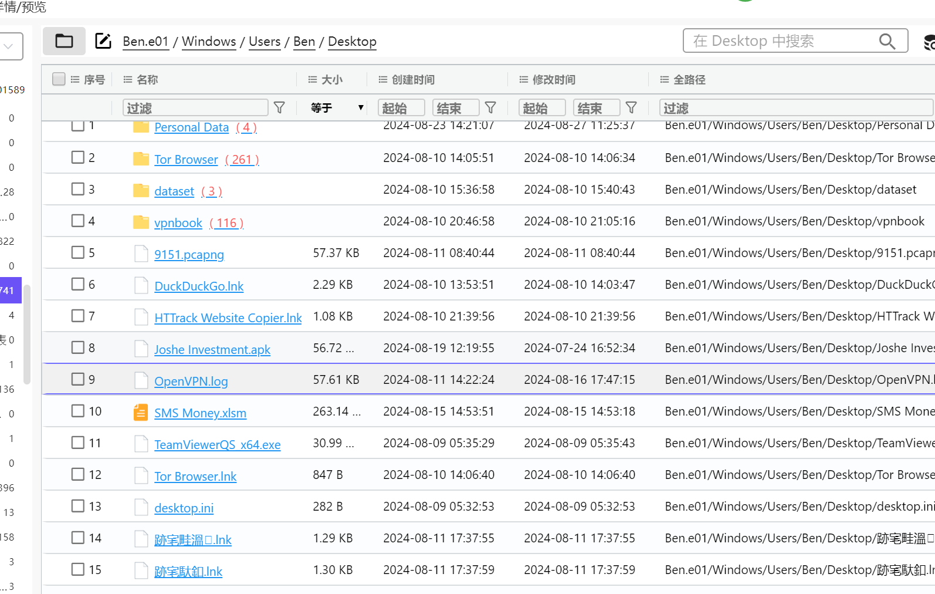Viewport: 935px width, 594px height.
Task: Open Joshe Investment.apk file link
Action: pyautogui.click(x=212, y=350)
